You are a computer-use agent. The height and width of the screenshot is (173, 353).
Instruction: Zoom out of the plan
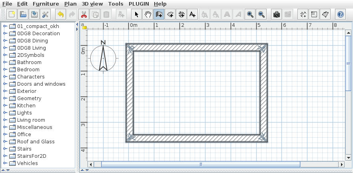tap(261, 15)
